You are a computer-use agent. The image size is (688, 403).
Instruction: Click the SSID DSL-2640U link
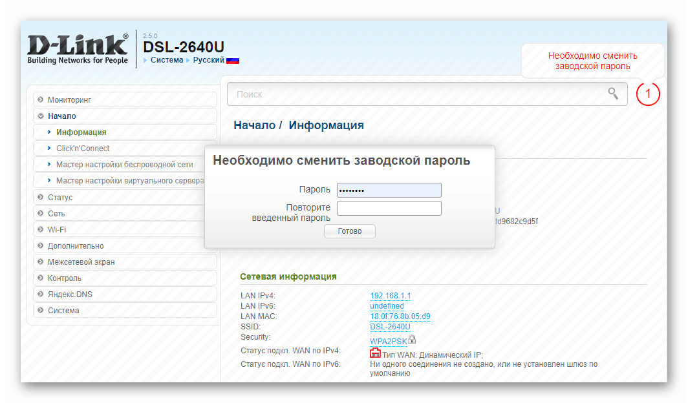point(390,327)
